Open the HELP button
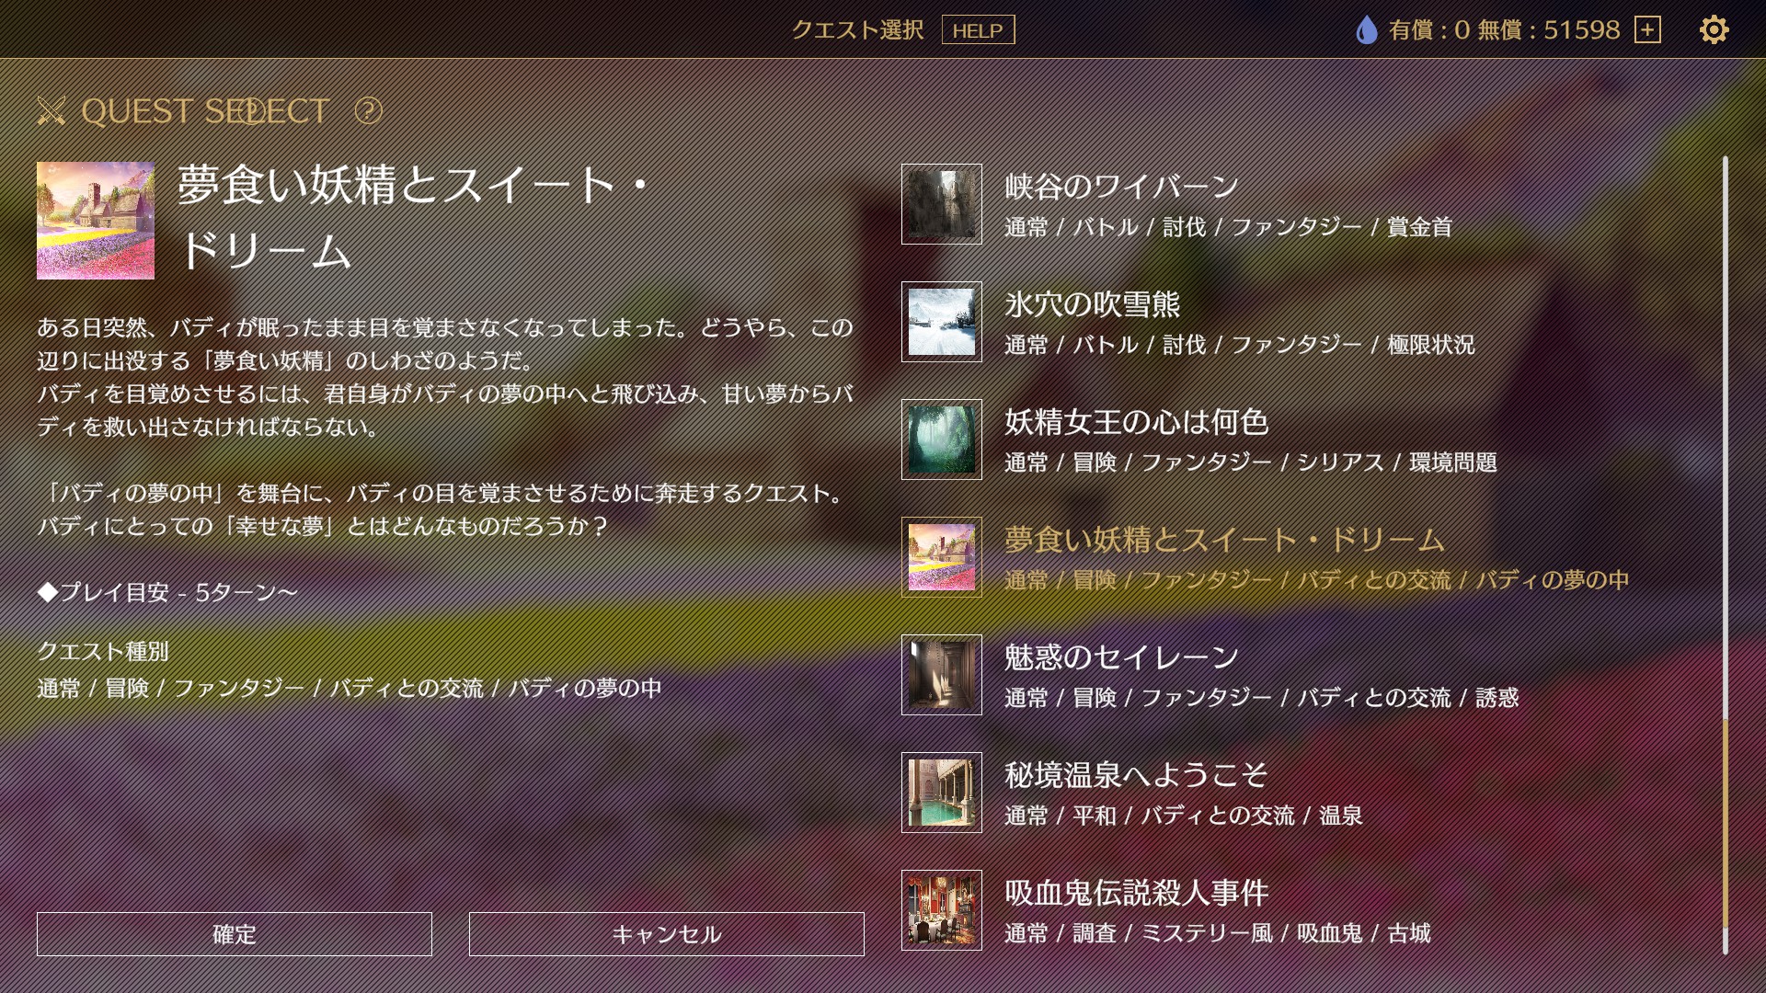 (x=978, y=31)
